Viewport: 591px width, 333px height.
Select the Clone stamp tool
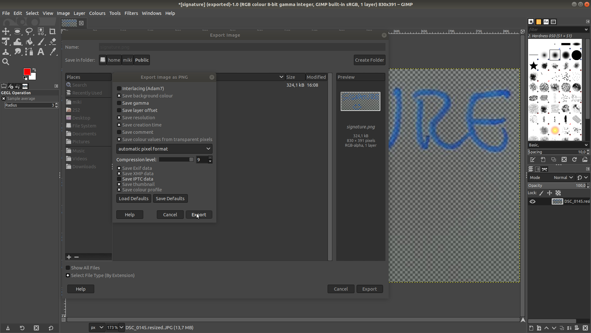[6, 52]
